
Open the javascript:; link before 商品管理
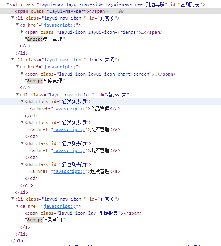(x=69, y=109)
